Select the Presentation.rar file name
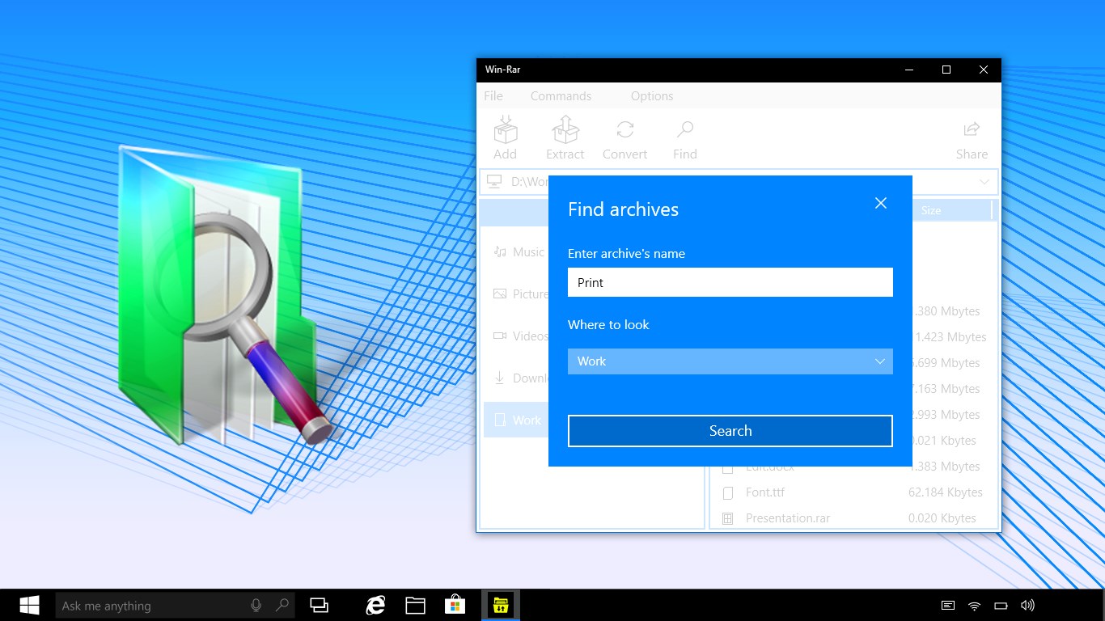1105x621 pixels. click(x=788, y=518)
